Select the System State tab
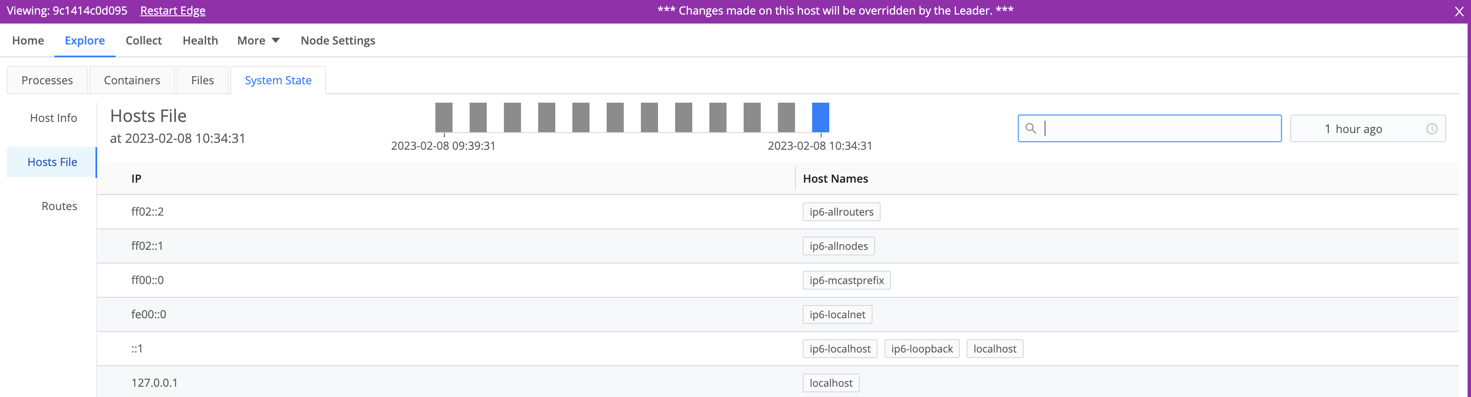Screen dimensions: 1471x397 [278, 80]
